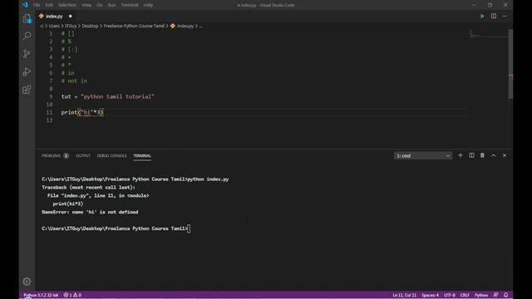Click the feedback icon in status bar
This screenshot has width=532, height=299.
[495, 295]
